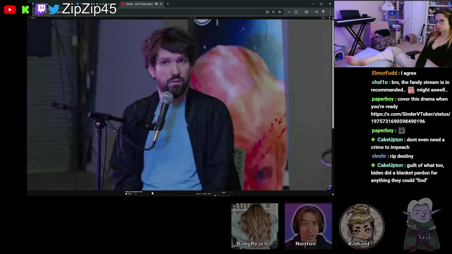Click the BabyPeach avatar thumbnail

tap(255, 226)
